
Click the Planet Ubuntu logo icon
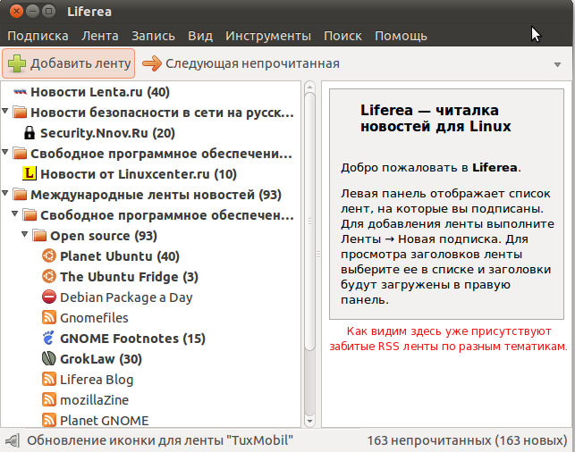(x=49, y=255)
